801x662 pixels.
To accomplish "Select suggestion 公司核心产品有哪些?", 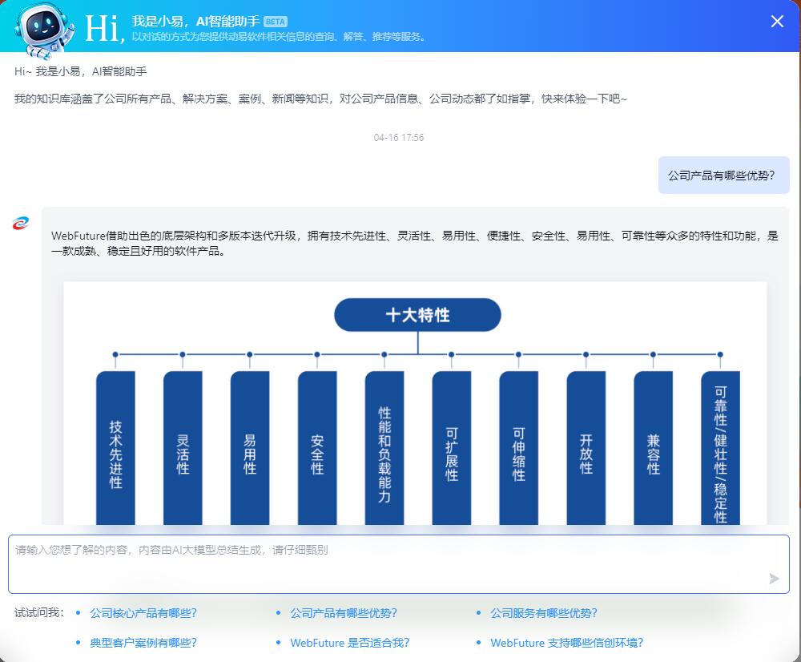I will coord(143,613).
